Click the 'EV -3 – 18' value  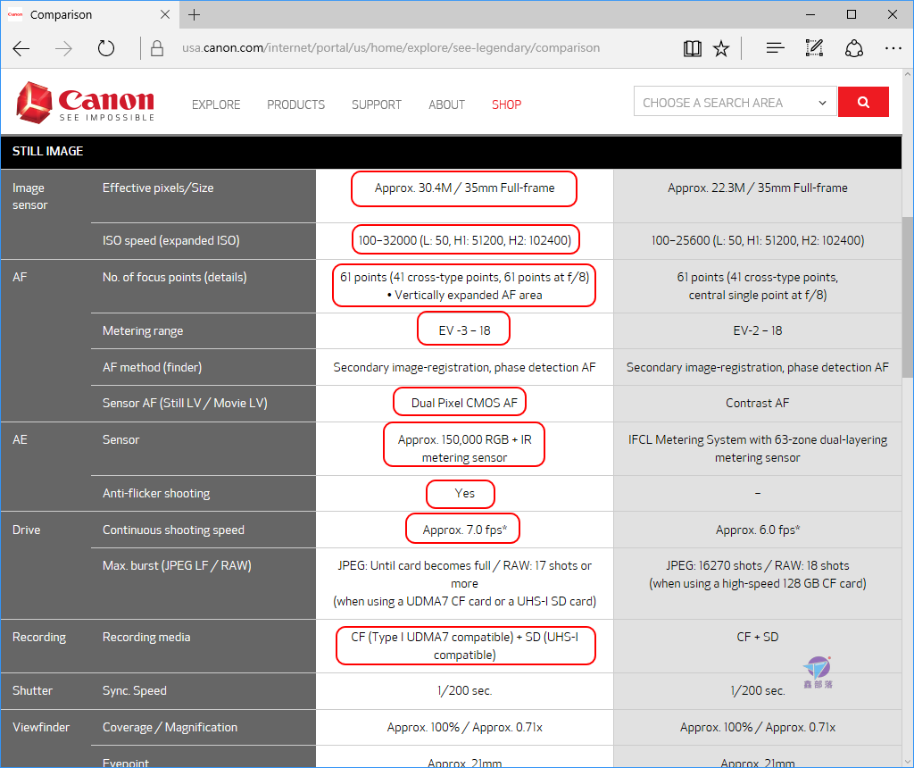(464, 330)
